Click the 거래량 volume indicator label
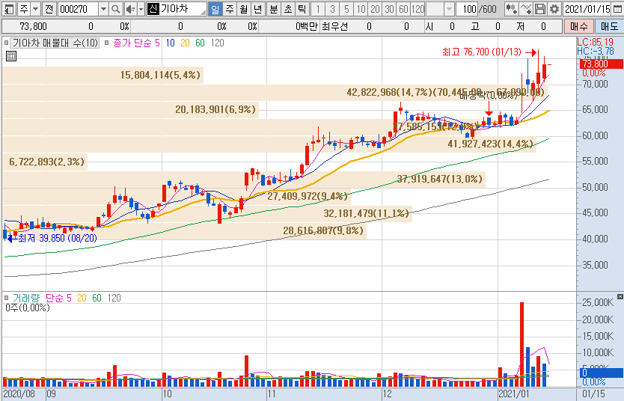This screenshot has height=401, width=624. pos(26,298)
